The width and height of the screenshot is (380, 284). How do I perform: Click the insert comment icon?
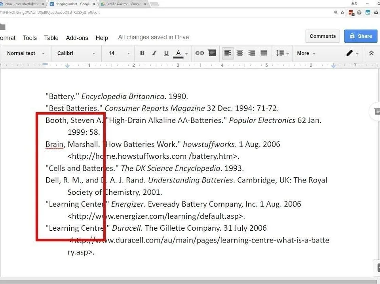(212, 53)
